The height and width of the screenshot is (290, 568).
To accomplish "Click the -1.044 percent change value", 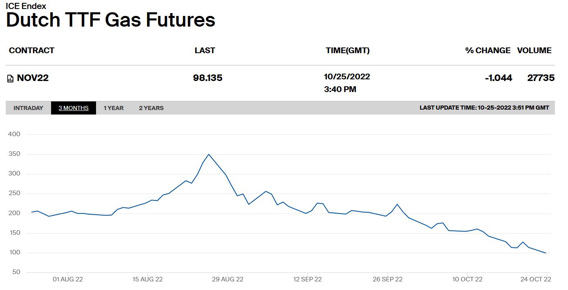I will click(498, 78).
